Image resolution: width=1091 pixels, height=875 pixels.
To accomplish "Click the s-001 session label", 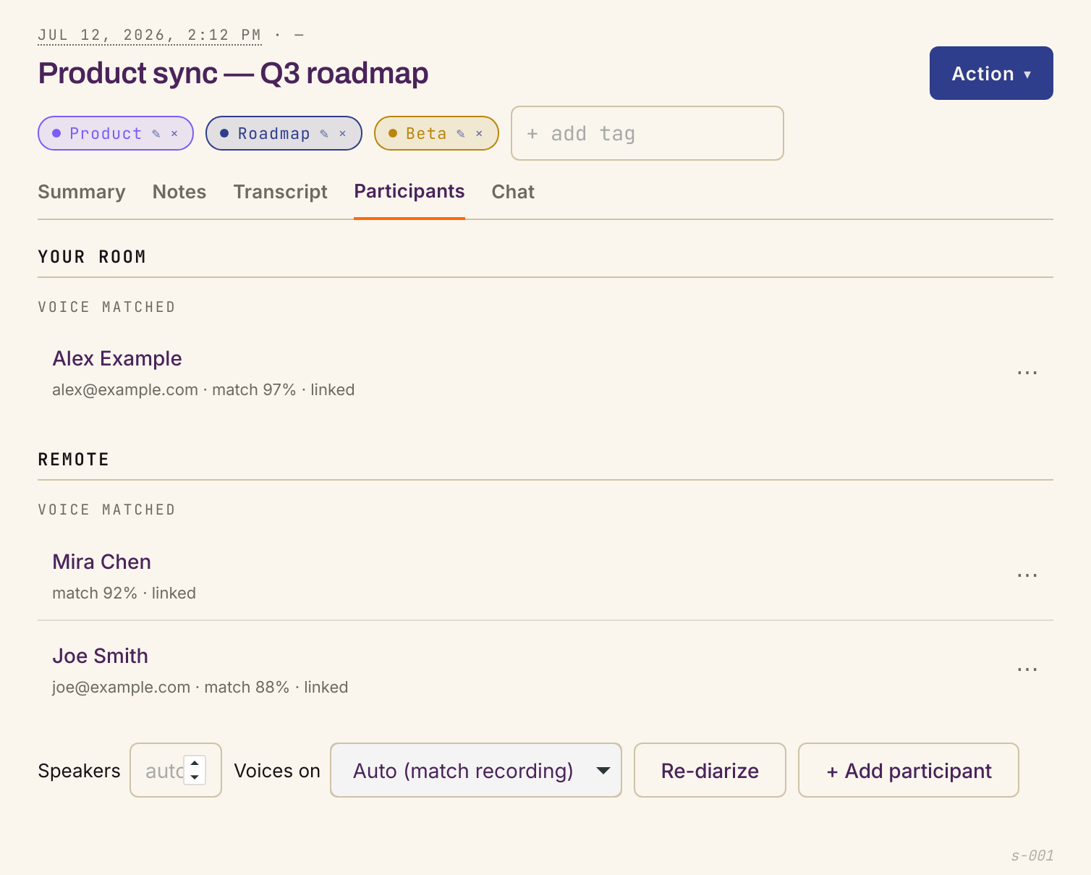I will 1032,855.
